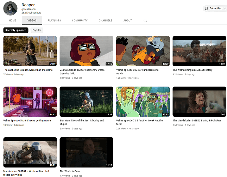Click the Subscribed button
The image size is (227, 177).
[x=215, y=8]
